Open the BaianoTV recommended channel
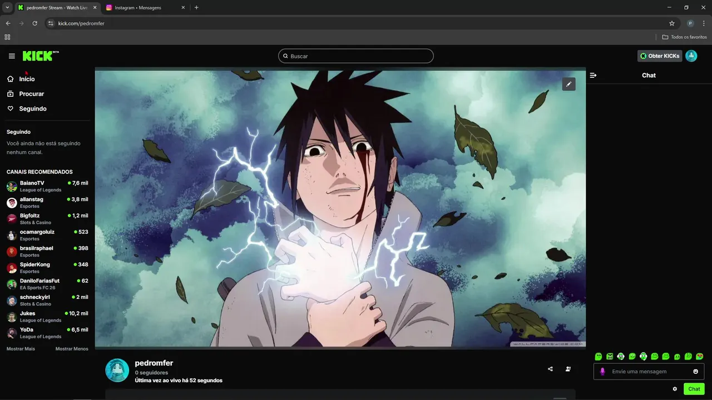 [x=47, y=186]
